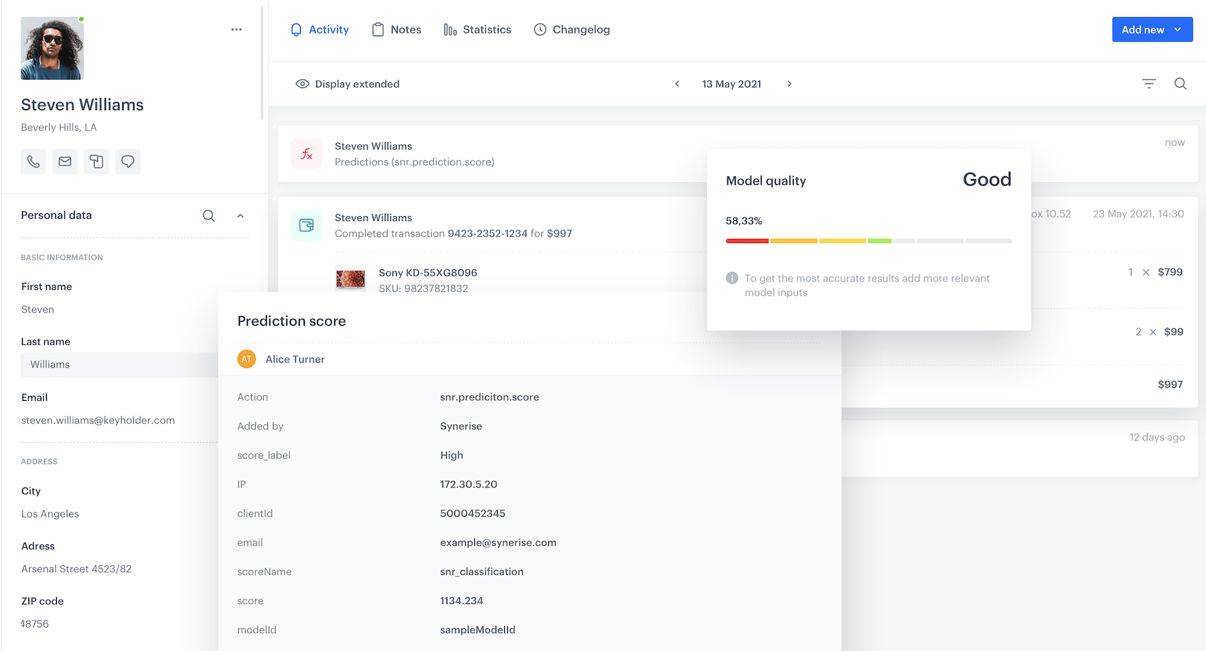This screenshot has width=1206, height=651.
Task: Open the search icon in Personal data section
Action: tap(208, 215)
